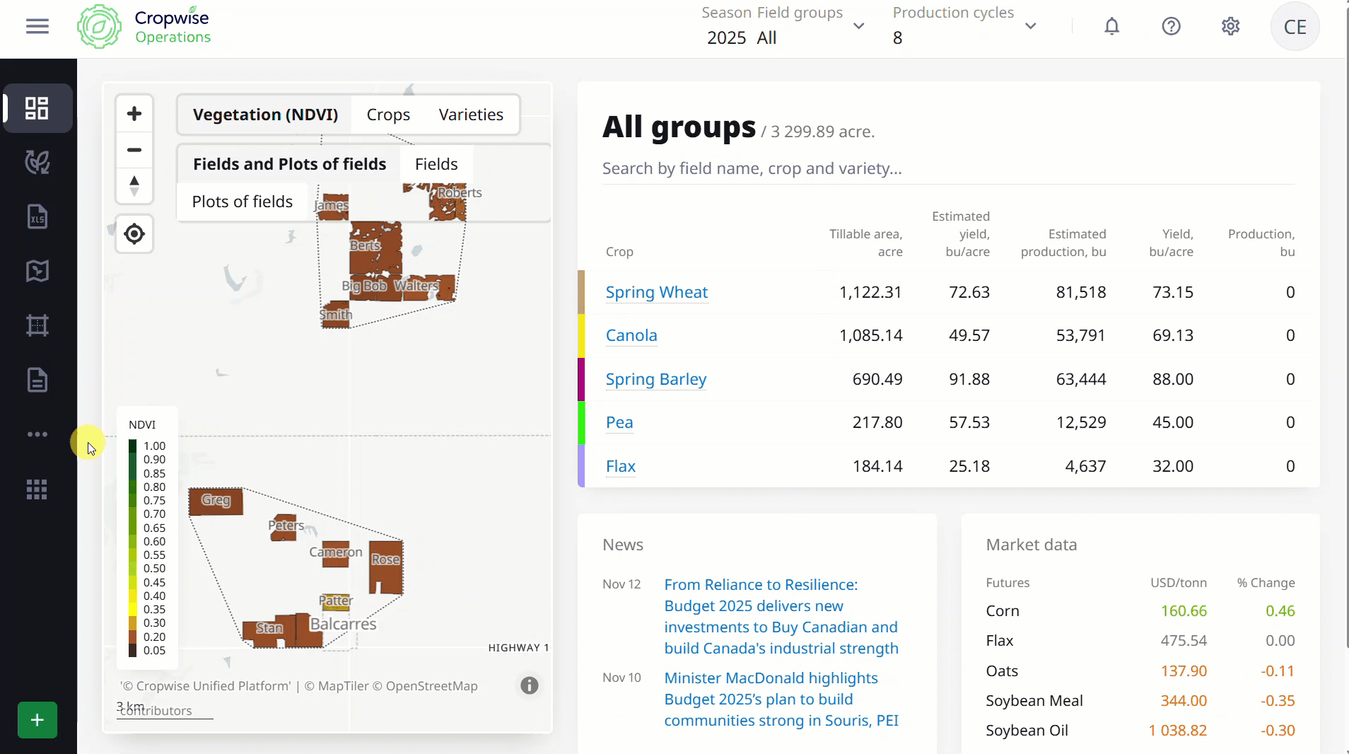Show the map attribution info icon
Viewport: 1349px width, 754px height.
point(529,685)
